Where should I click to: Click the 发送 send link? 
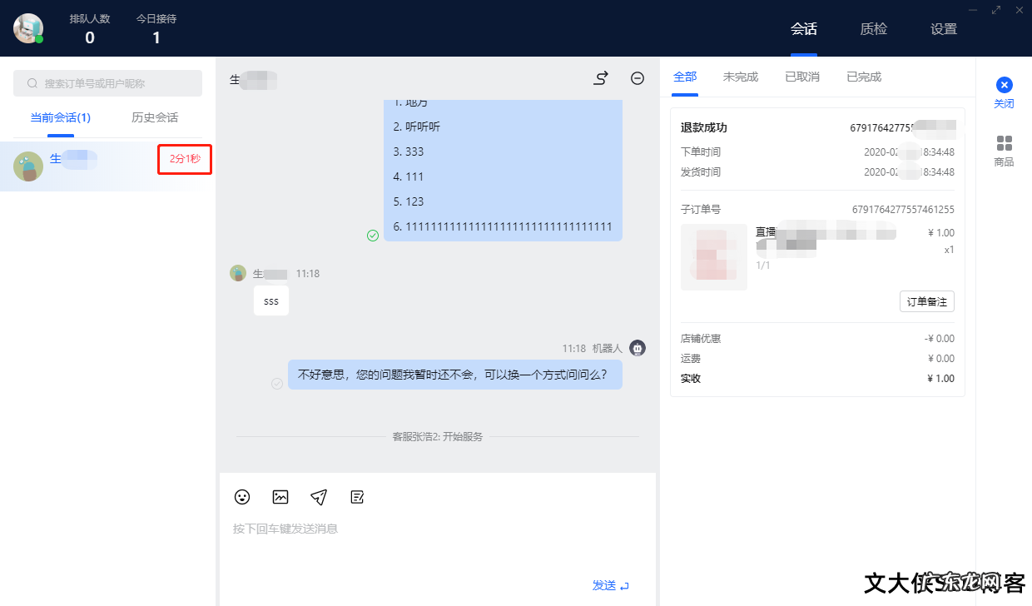pyautogui.click(x=603, y=585)
